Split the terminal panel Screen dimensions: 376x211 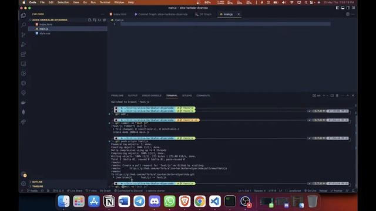[332, 96]
